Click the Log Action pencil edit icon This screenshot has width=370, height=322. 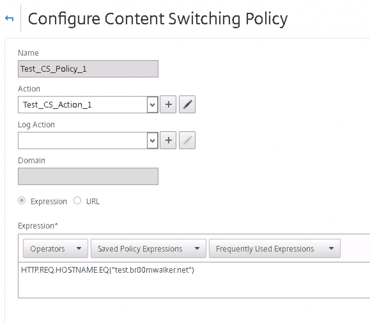coord(187,140)
